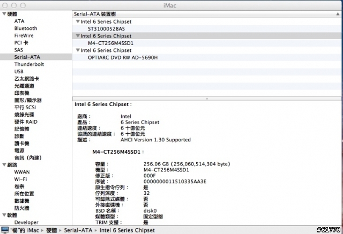This screenshot has width=343, height=234.
Task: Open the 所在位置 locations entry
Action: [x=24, y=194]
